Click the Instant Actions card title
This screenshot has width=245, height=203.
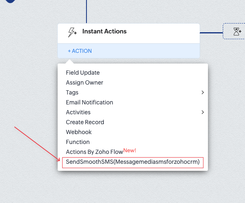click(104, 31)
